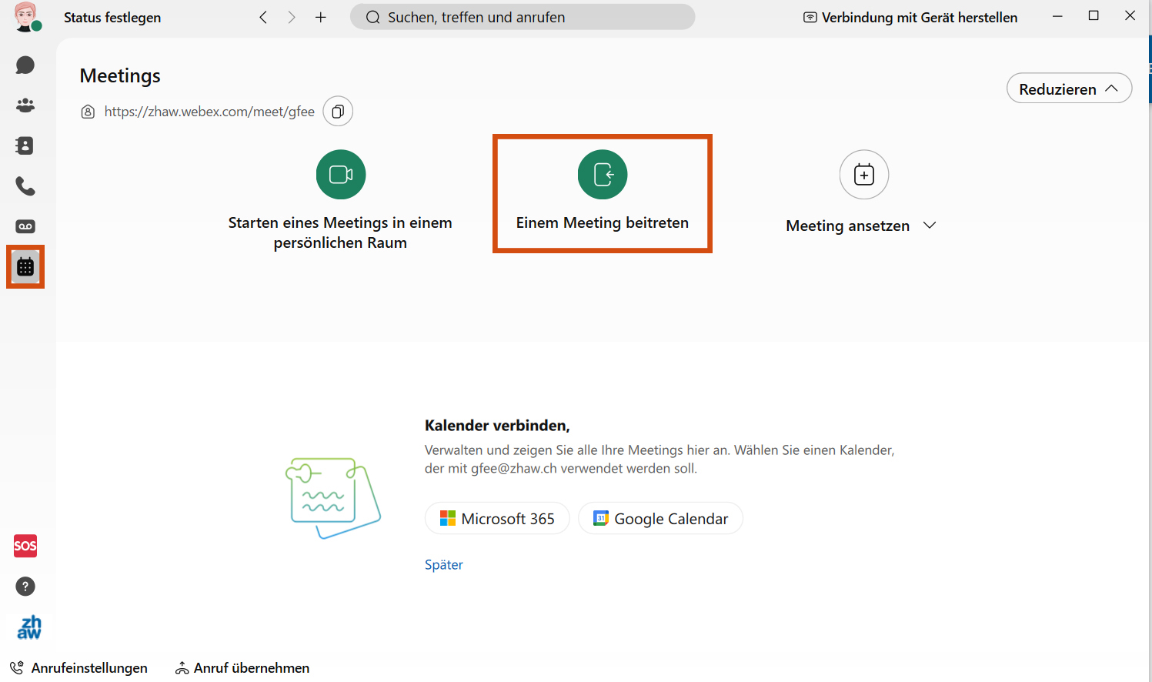Copy the personal room meeting link
1152x682 pixels.
pos(338,112)
